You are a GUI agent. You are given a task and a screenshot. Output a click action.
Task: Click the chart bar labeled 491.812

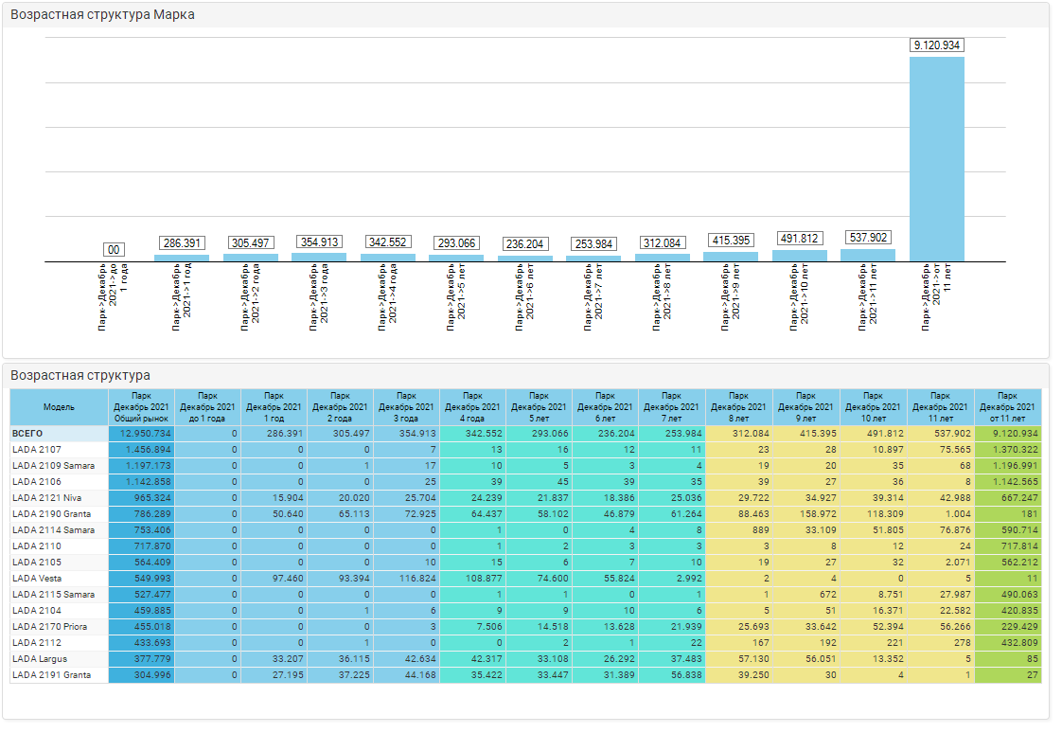click(x=799, y=255)
